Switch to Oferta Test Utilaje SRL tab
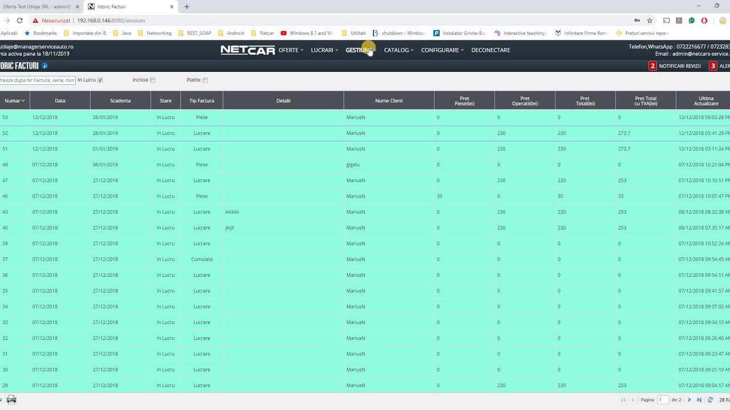Viewport: 730px width, 410px height. 37,7
